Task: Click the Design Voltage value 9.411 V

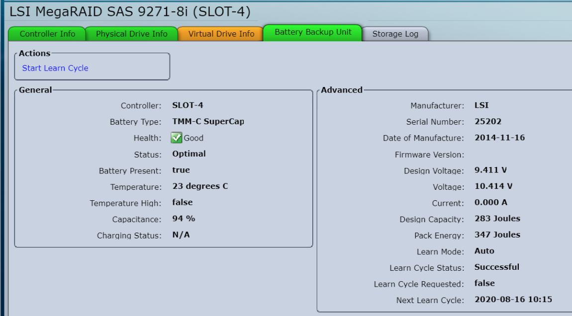Action: [490, 170]
